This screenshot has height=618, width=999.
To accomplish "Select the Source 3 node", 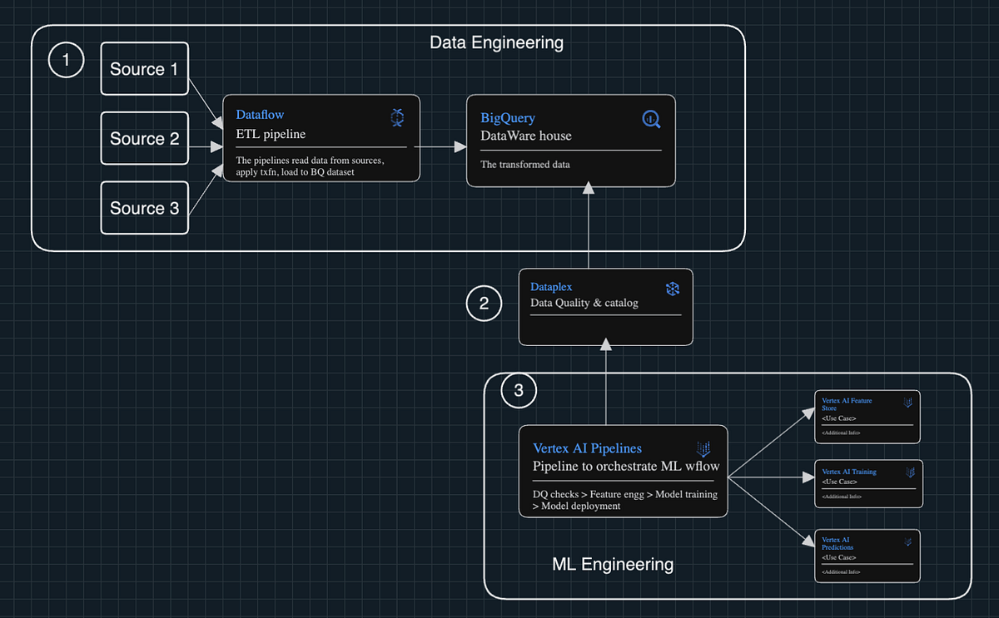I will 144,208.
